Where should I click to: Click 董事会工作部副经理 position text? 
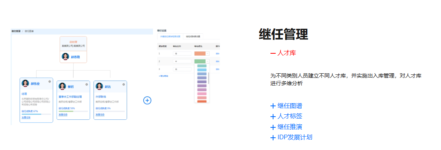pos(70,97)
